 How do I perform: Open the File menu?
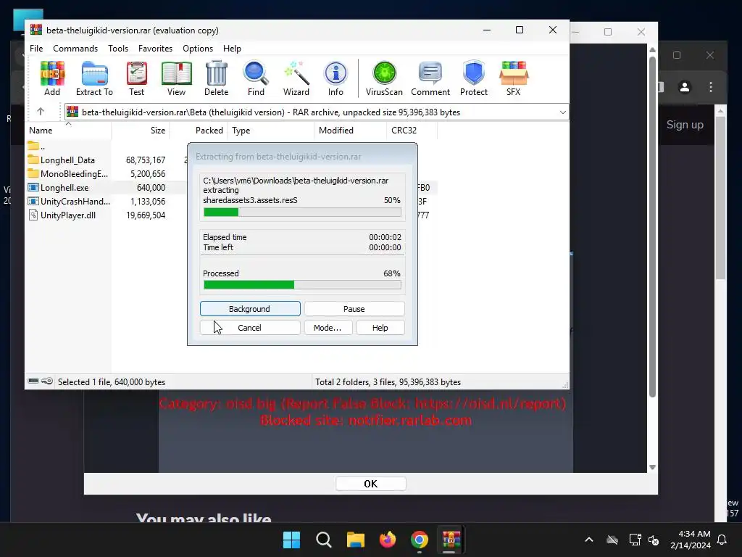point(36,49)
